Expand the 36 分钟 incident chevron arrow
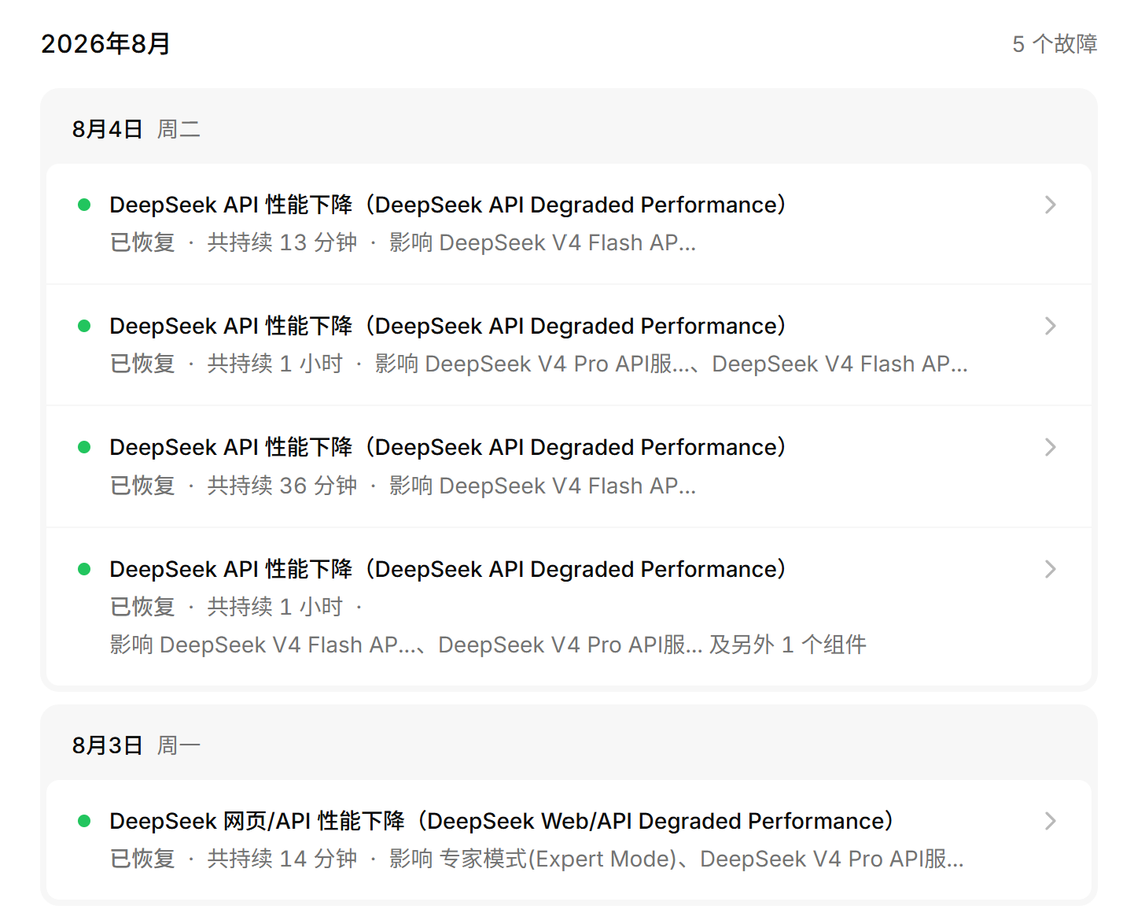Screen dimensions: 1134x924 (x=1050, y=447)
